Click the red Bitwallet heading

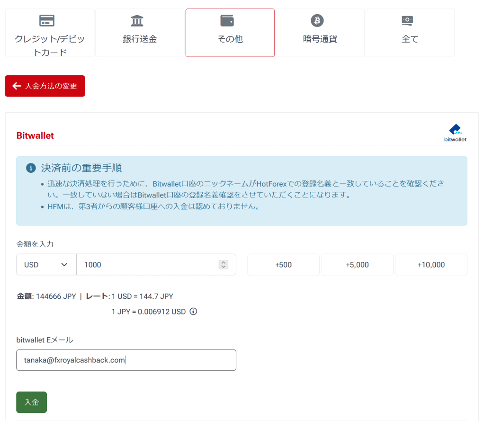tap(35, 135)
